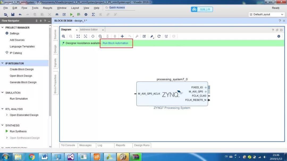Open the Reports menu
This screenshot has height=161, width=287.
coord(48,8)
